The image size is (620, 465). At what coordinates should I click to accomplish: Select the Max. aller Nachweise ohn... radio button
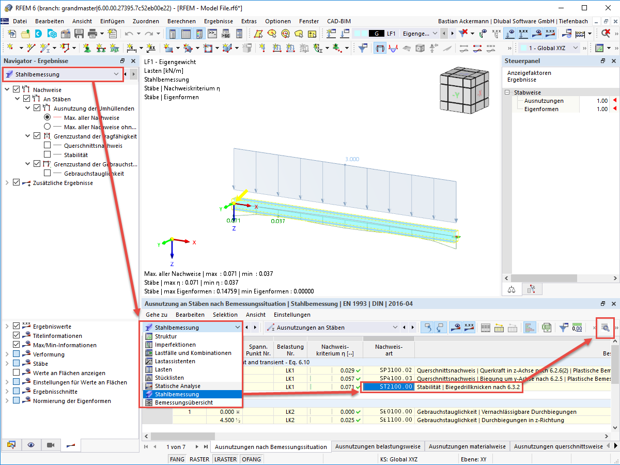tap(48, 127)
